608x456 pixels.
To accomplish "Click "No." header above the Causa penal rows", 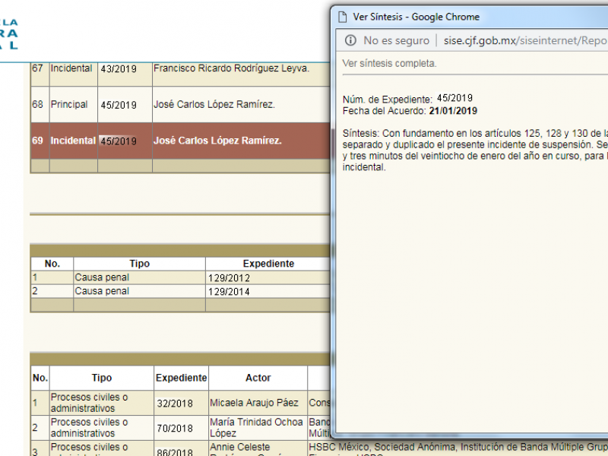I will coord(52,264).
